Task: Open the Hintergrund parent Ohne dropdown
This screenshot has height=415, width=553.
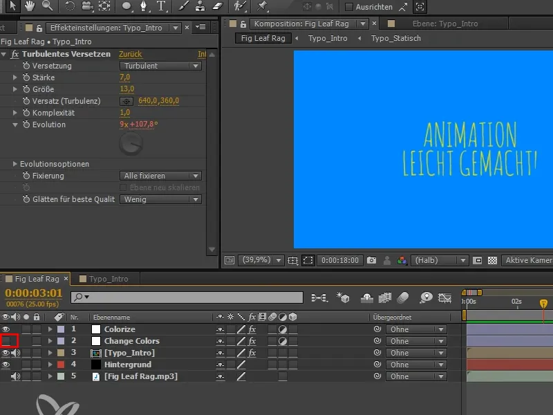Action: [416, 365]
